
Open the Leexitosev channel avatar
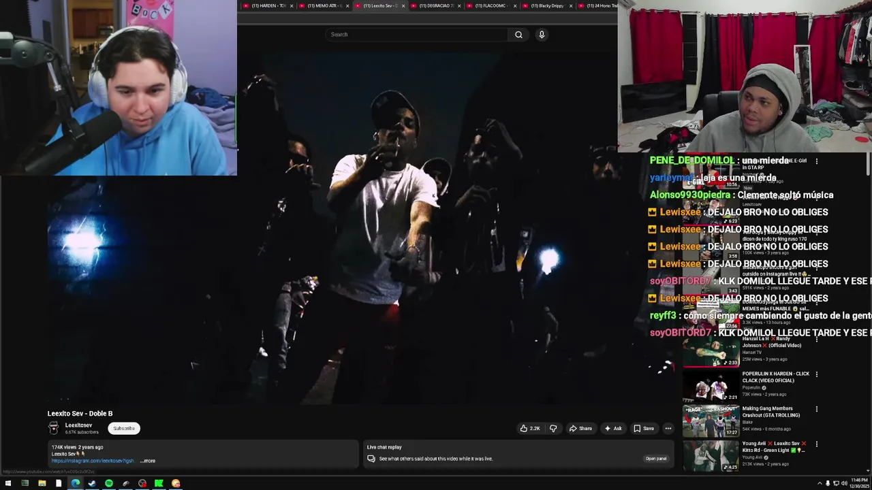pos(54,428)
